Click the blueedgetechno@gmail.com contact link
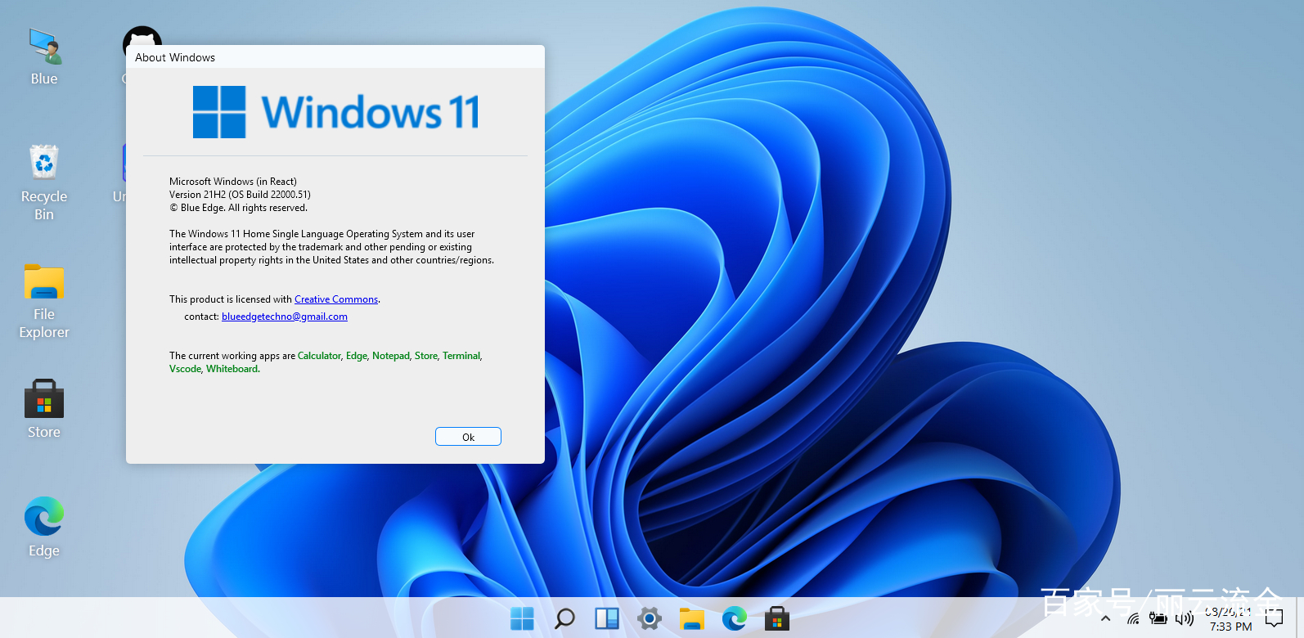Image resolution: width=1304 pixels, height=638 pixels. [285, 317]
